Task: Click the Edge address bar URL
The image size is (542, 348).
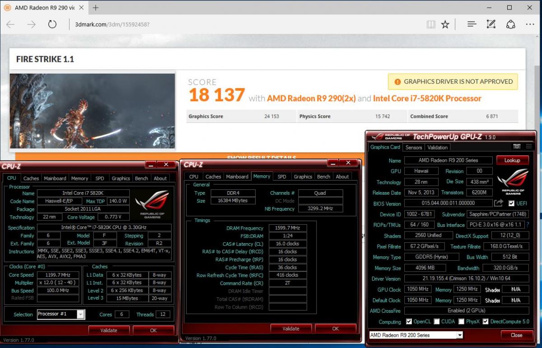Action: tap(112, 24)
